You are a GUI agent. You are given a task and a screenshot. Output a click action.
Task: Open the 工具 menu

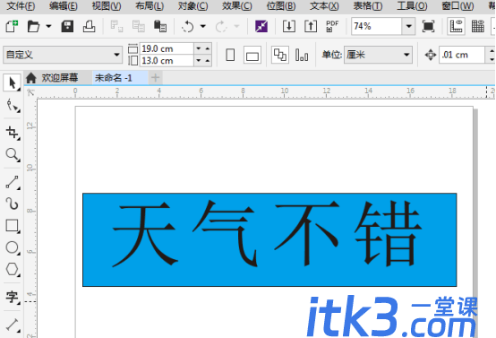pos(412,5)
